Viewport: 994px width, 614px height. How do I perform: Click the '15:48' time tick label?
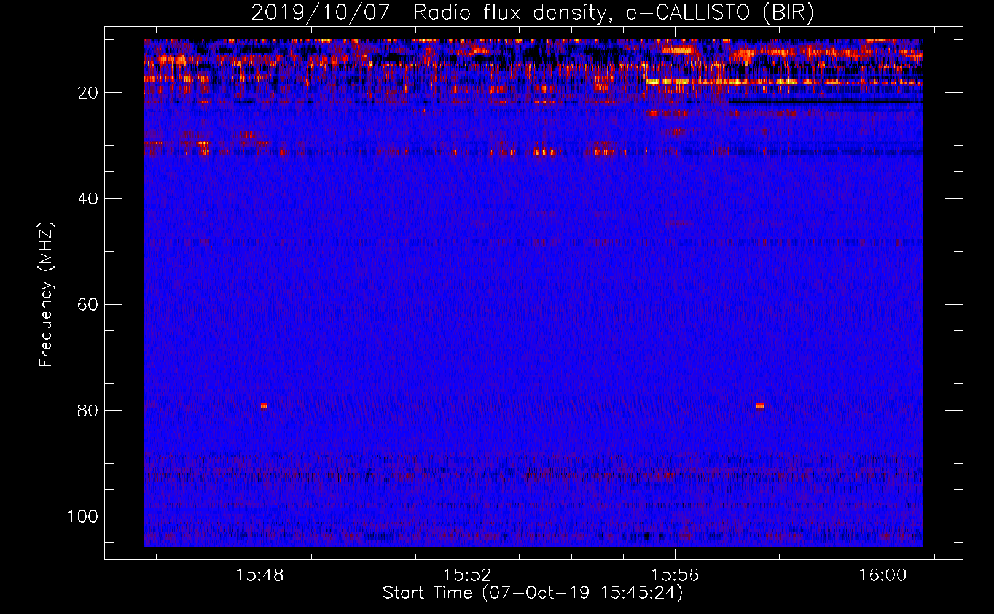pyautogui.click(x=260, y=575)
